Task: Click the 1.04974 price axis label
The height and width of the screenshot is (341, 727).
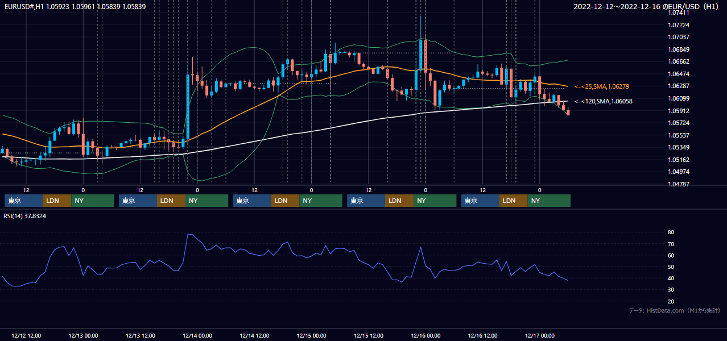Action: [679, 172]
